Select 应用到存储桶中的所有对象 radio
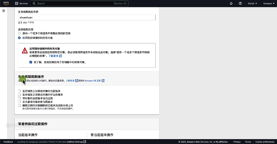This screenshot has width=277, height=144. click(x=19, y=38)
